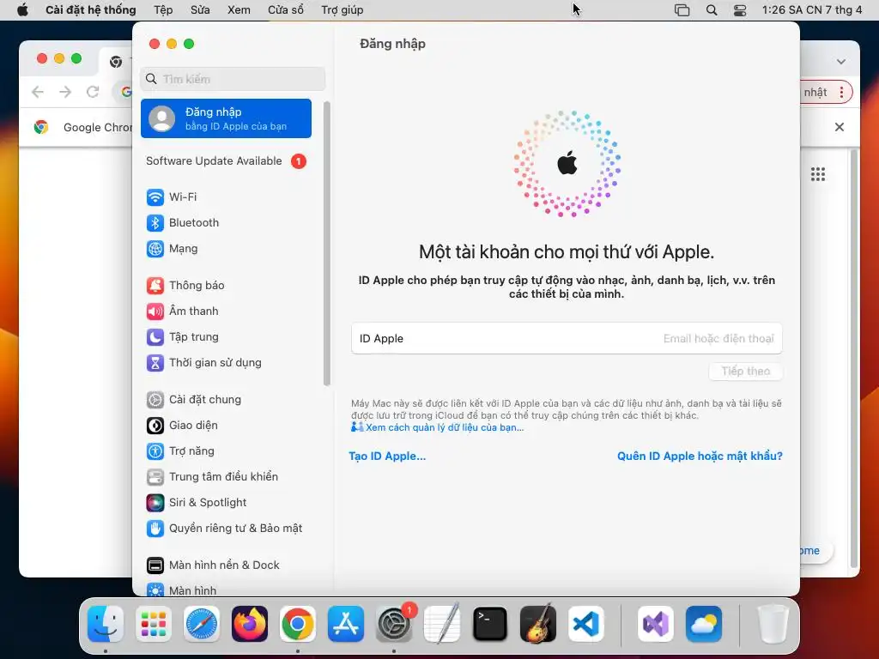Click Quên ID Apple hoặc mật khẩu
The image size is (879, 659).
tap(700, 456)
